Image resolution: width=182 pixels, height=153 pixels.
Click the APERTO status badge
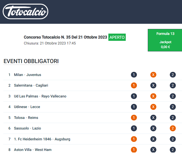click(117, 37)
